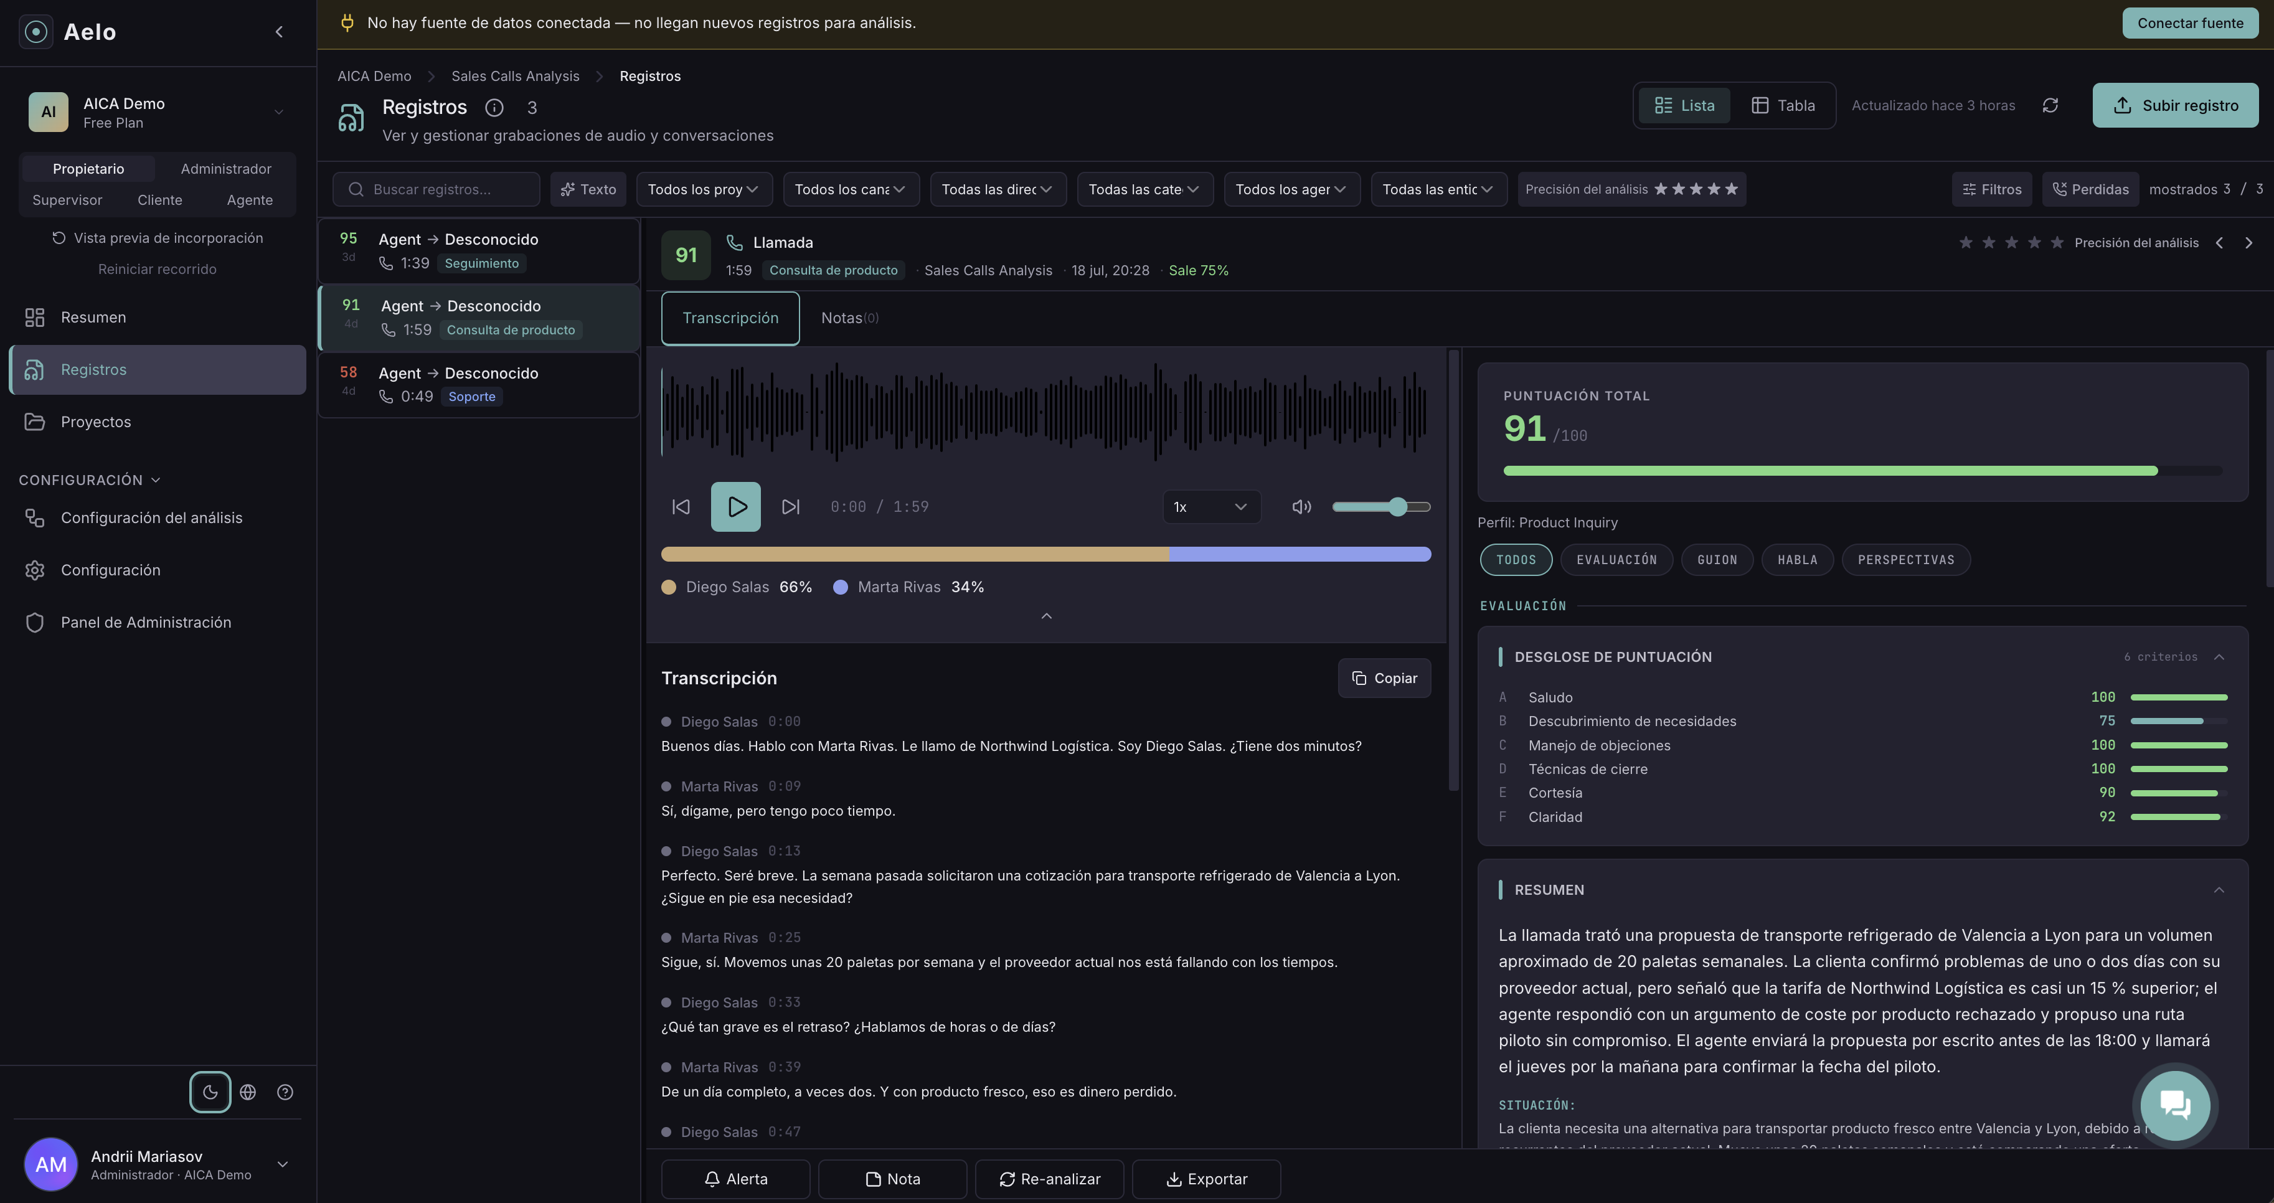Adjust the volume slider
Image resolution: width=2274 pixels, height=1203 pixels.
(1380, 507)
